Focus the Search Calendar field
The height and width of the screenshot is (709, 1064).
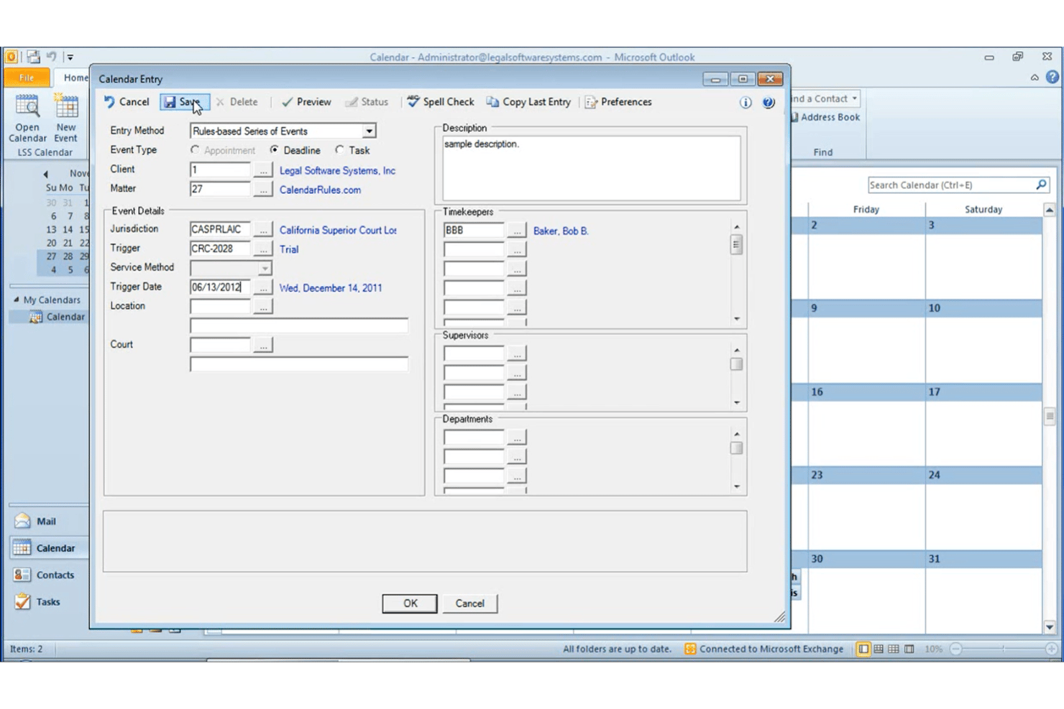(950, 185)
